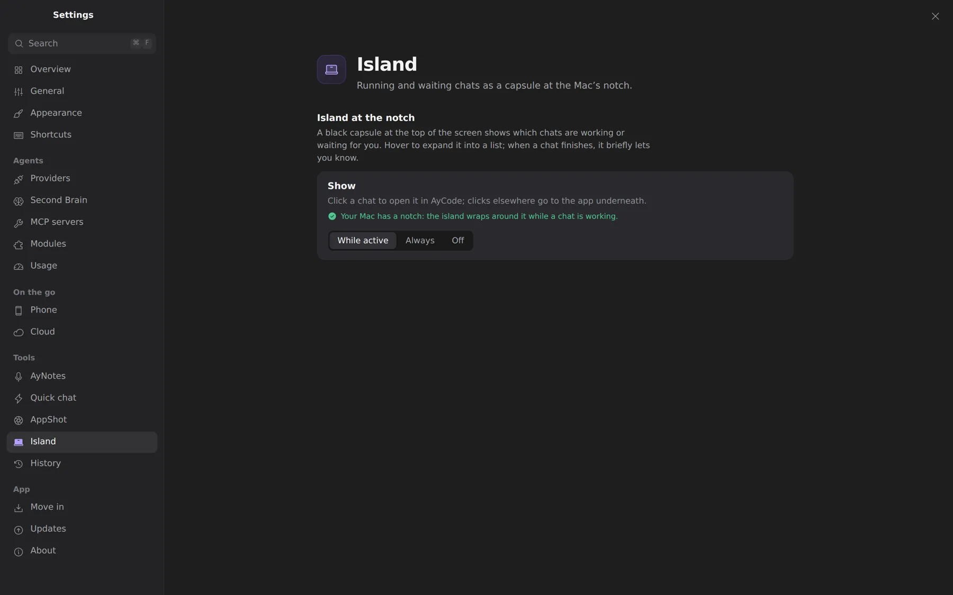The image size is (953, 595).
Task: Click the Tools section header
Action: [x=24, y=358]
